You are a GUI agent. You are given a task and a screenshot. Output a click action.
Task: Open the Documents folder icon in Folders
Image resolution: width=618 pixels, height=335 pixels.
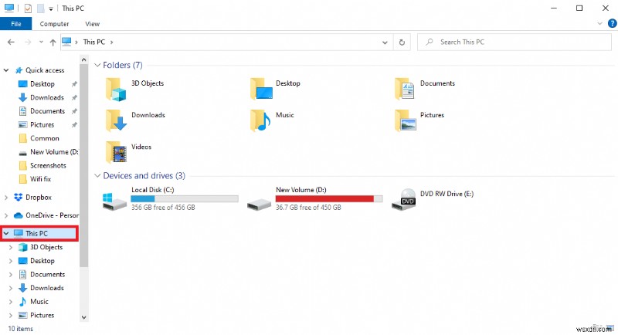click(405, 89)
